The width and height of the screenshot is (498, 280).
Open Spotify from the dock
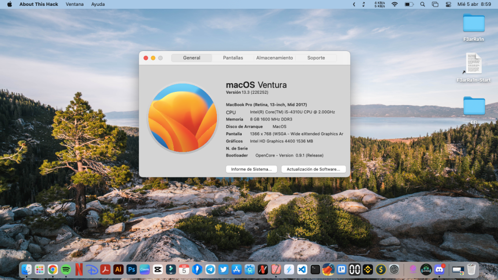66,269
